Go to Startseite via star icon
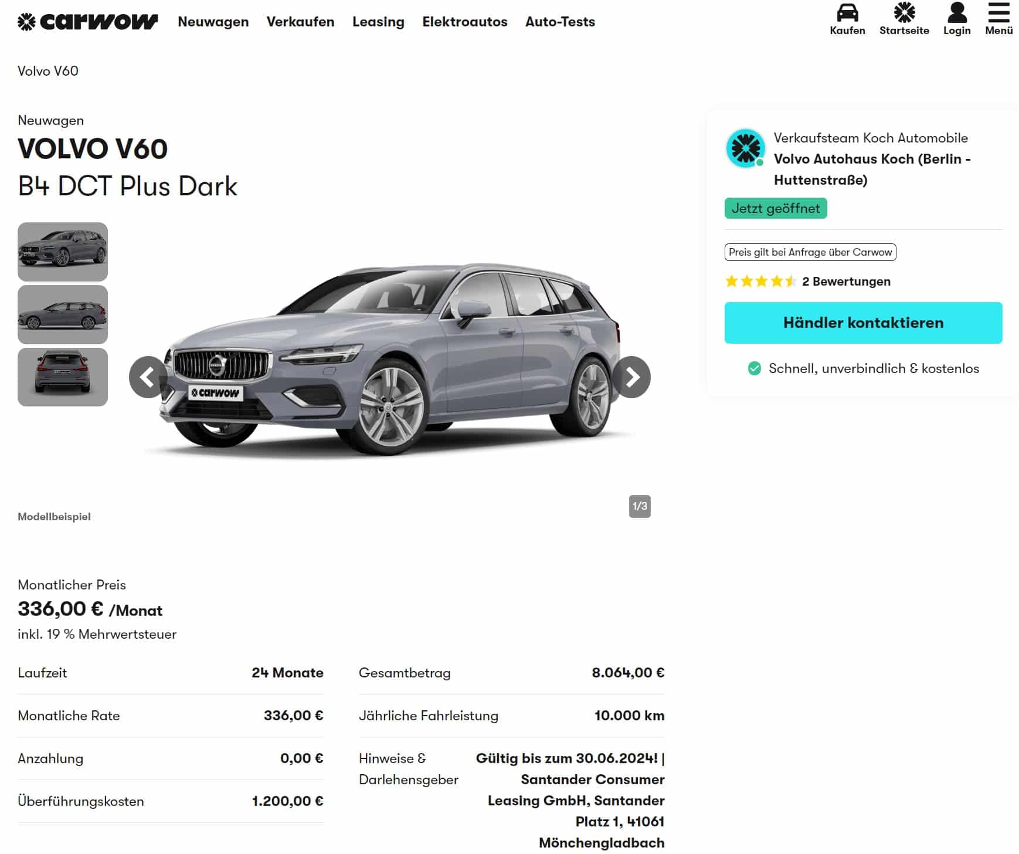Image resolution: width=1019 pixels, height=854 pixels. [x=904, y=12]
